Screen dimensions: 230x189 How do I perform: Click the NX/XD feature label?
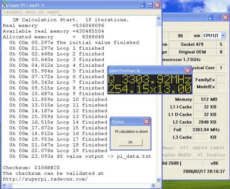[x=185, y=155]
